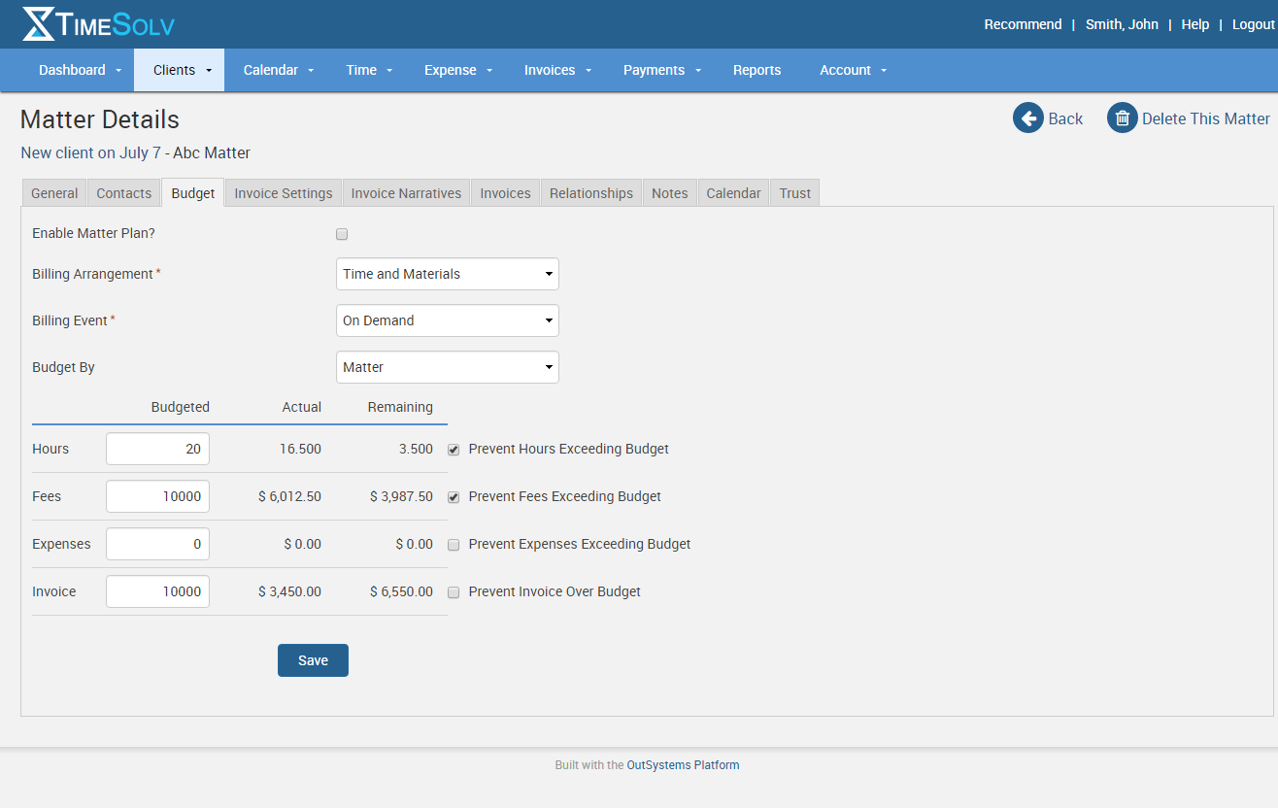Screen dimensions: 1278x808
Task: Uncheck Prevent Hours Exceeding Budget
Action: [x=454, y=450]
